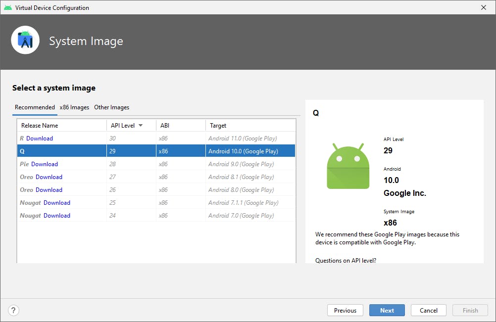
Task: Click the help question mark icon
Action: click(x=14, y=310)
